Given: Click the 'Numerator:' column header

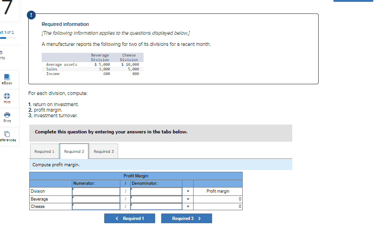Looking at the screenshot, I should (84, 183).
